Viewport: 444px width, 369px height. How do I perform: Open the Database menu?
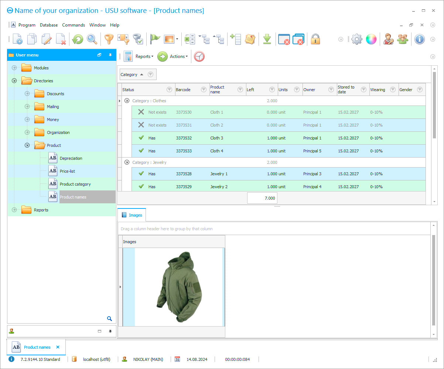point(48,25)
